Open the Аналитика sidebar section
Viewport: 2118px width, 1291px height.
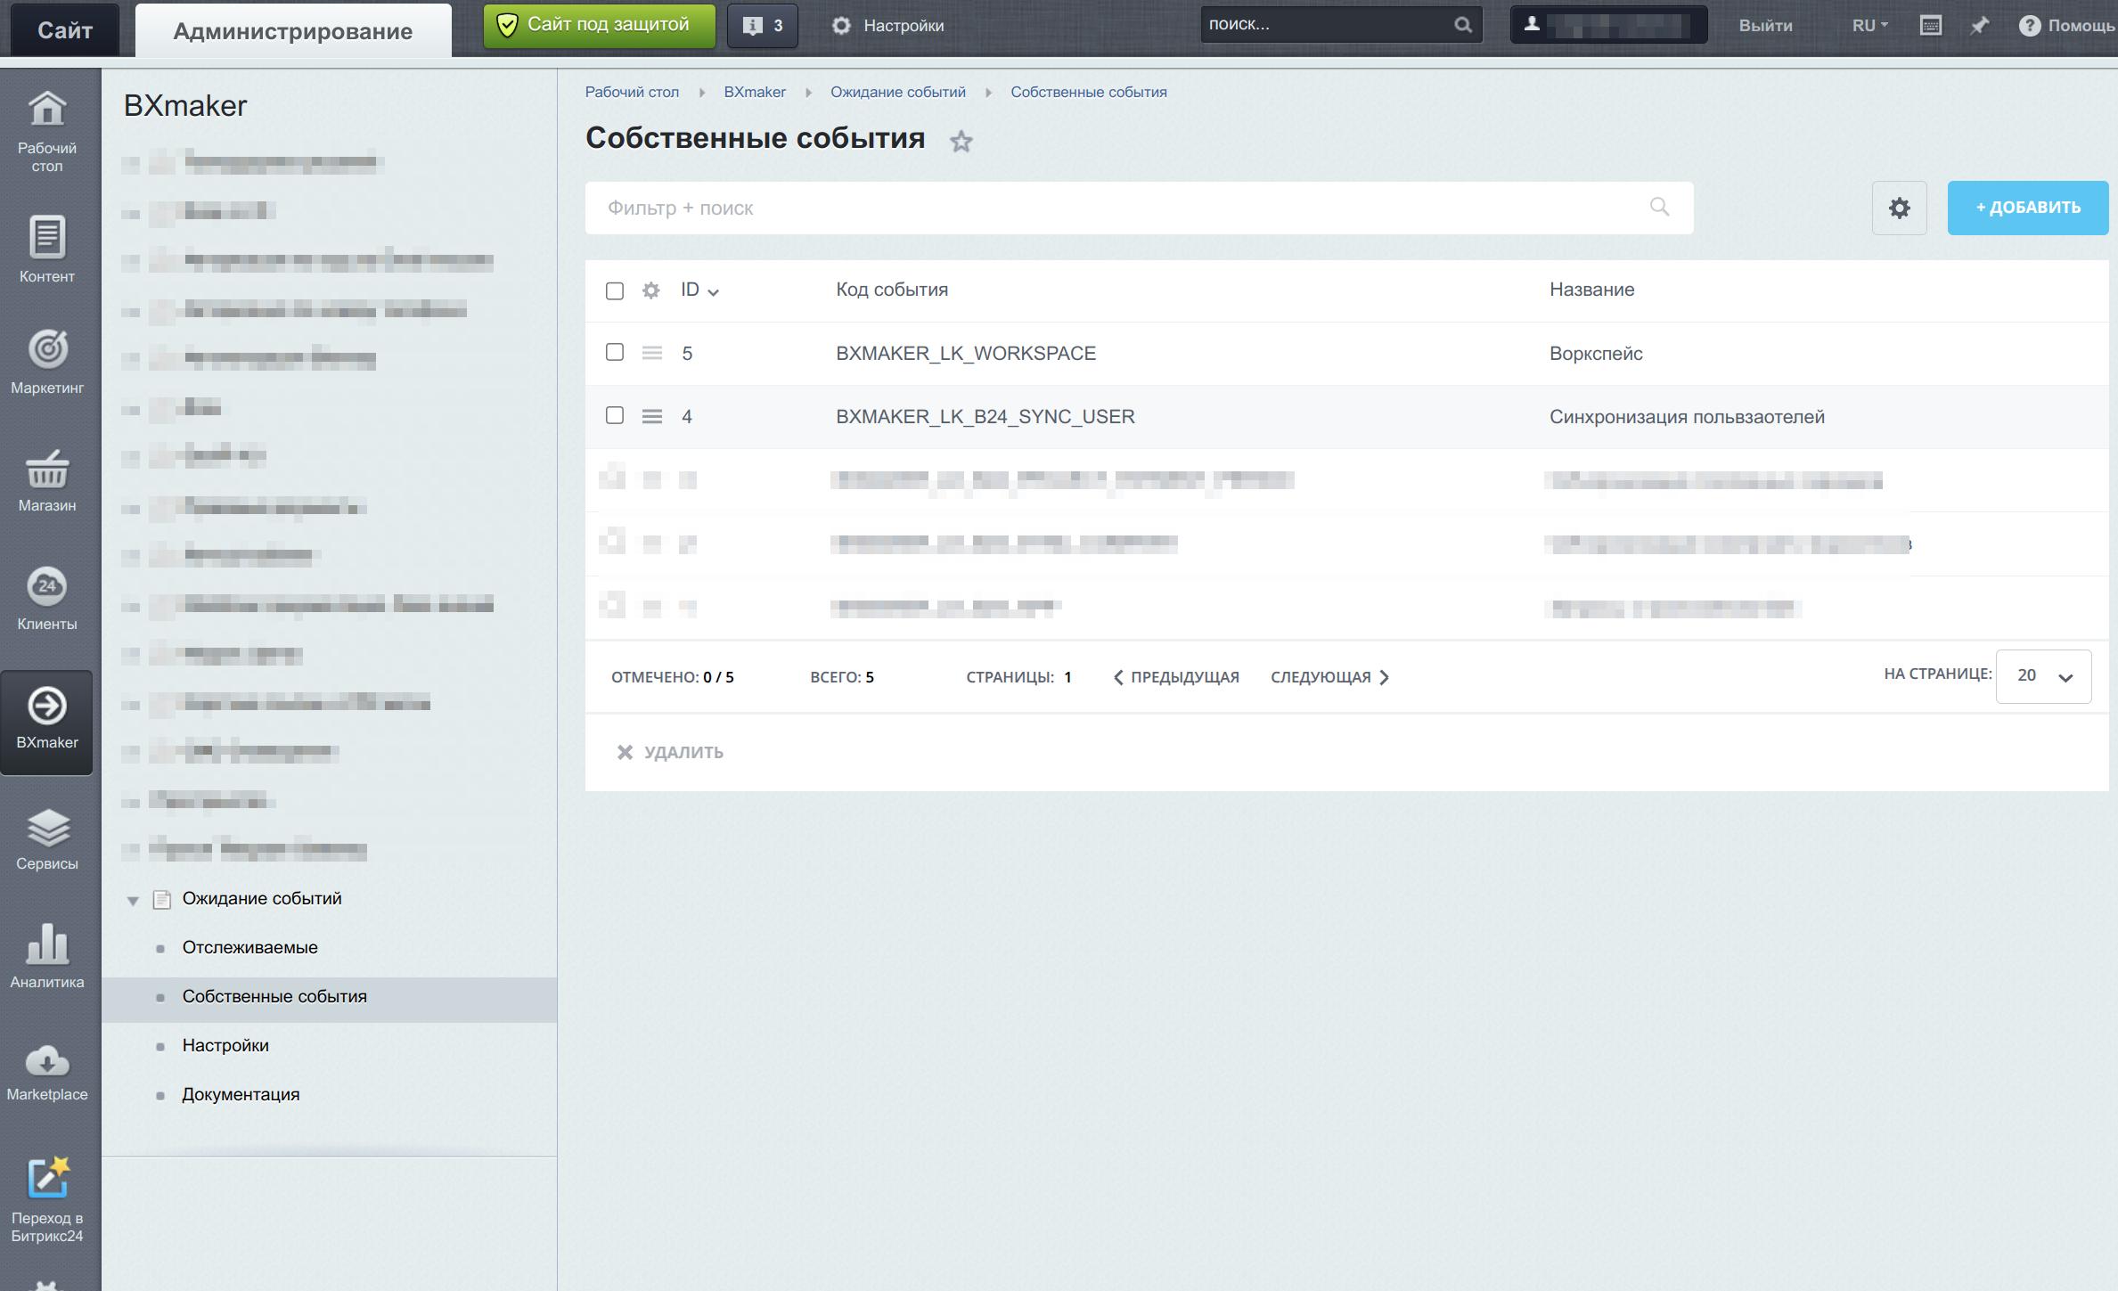pyautogui.click(x=47, y=957)
